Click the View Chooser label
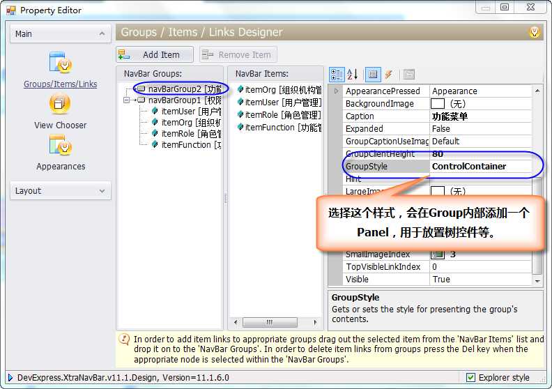The height and width of the screenshot is (389, 552). pos(60,125)
